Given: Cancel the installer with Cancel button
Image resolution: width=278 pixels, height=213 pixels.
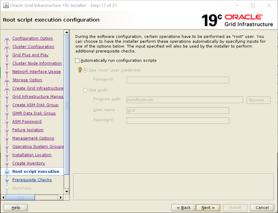Looking at the screenshot, I should 262,207.
